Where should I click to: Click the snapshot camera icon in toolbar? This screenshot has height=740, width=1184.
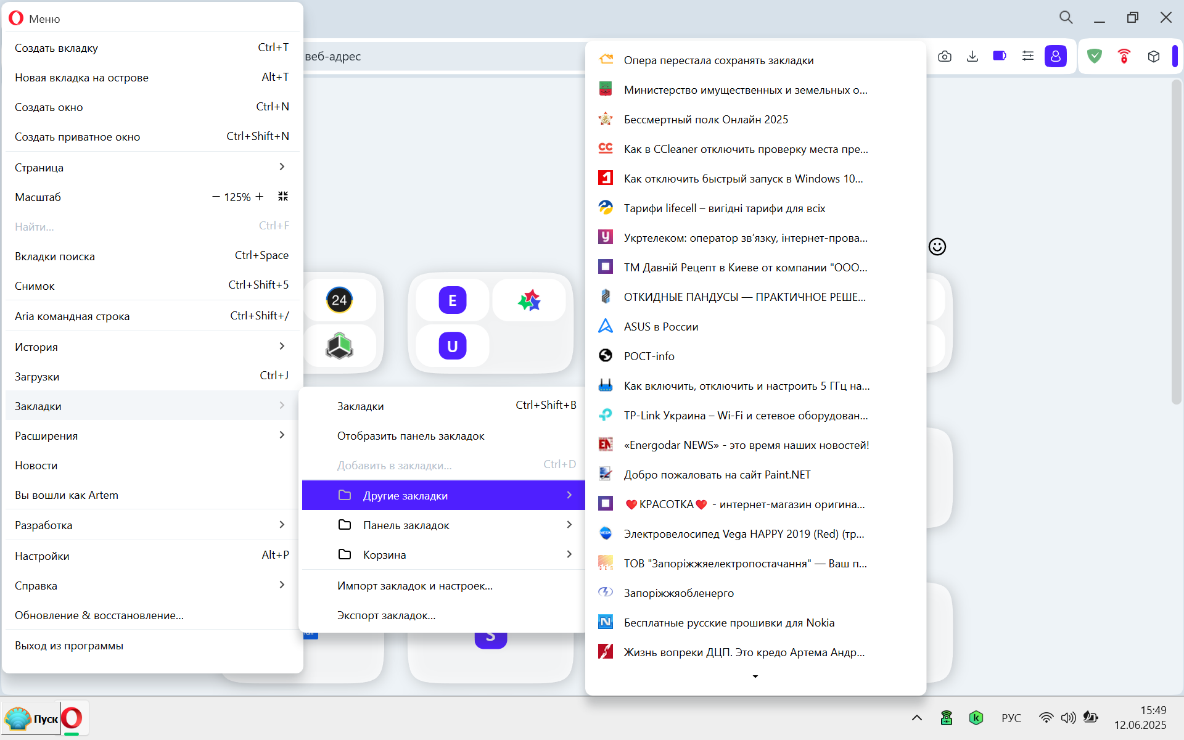coord(945,57)
